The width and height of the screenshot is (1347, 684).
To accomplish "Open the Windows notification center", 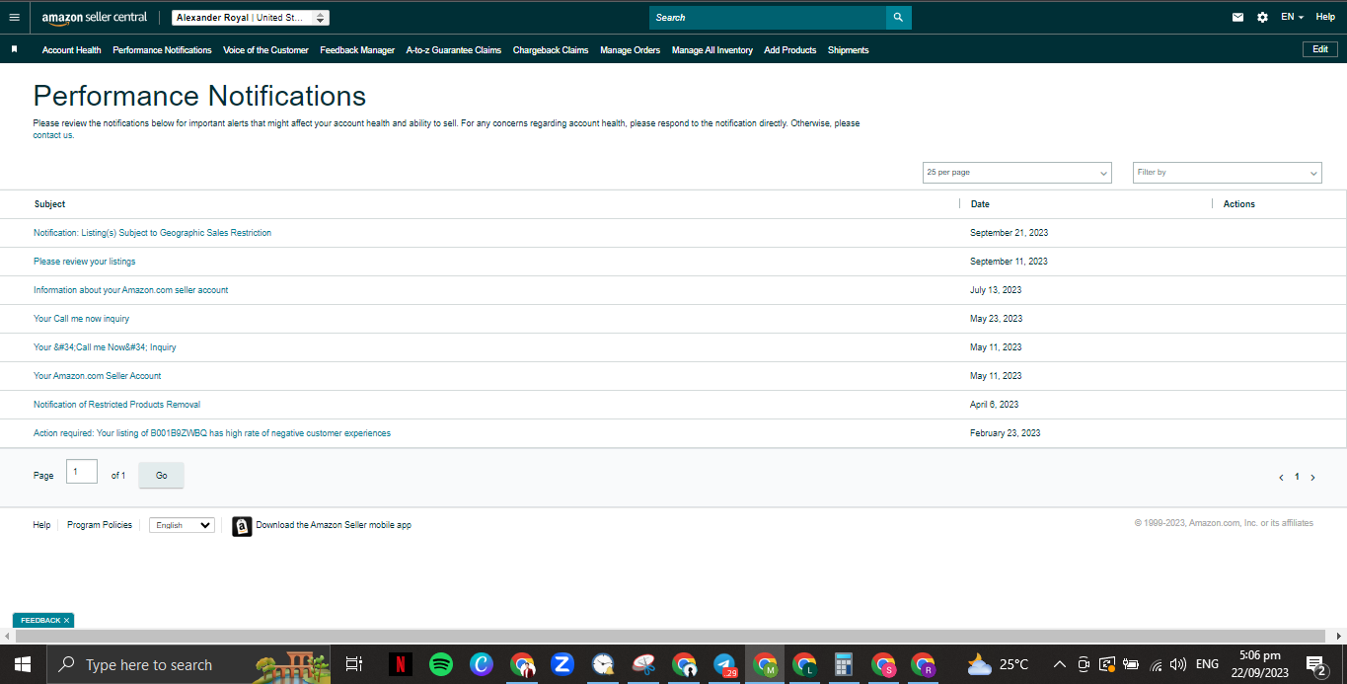I will [x=1315, y=665].
